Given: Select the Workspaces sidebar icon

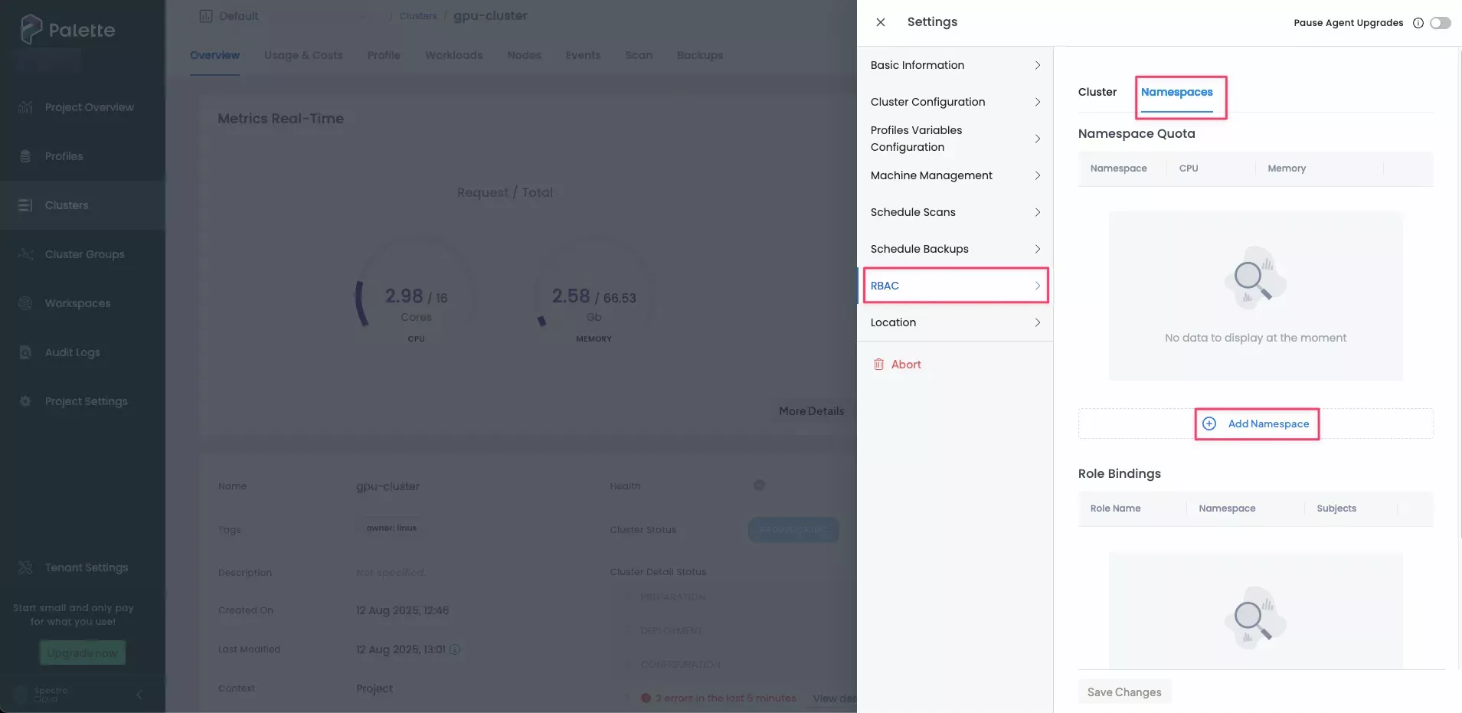Looking at the screenshot, I should point(25,303).
